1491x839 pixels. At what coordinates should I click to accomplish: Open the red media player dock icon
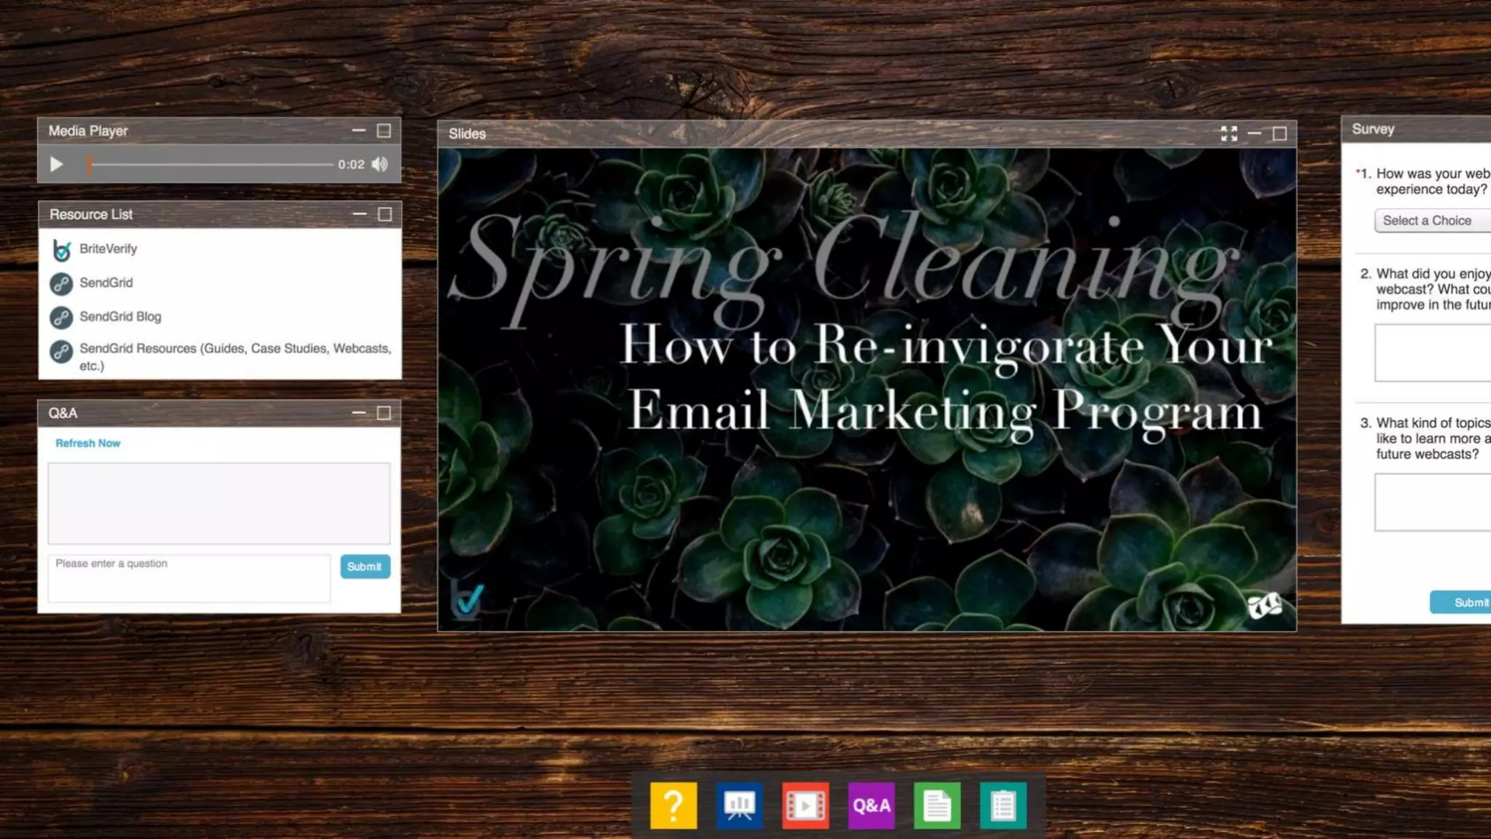pos(805,805)
